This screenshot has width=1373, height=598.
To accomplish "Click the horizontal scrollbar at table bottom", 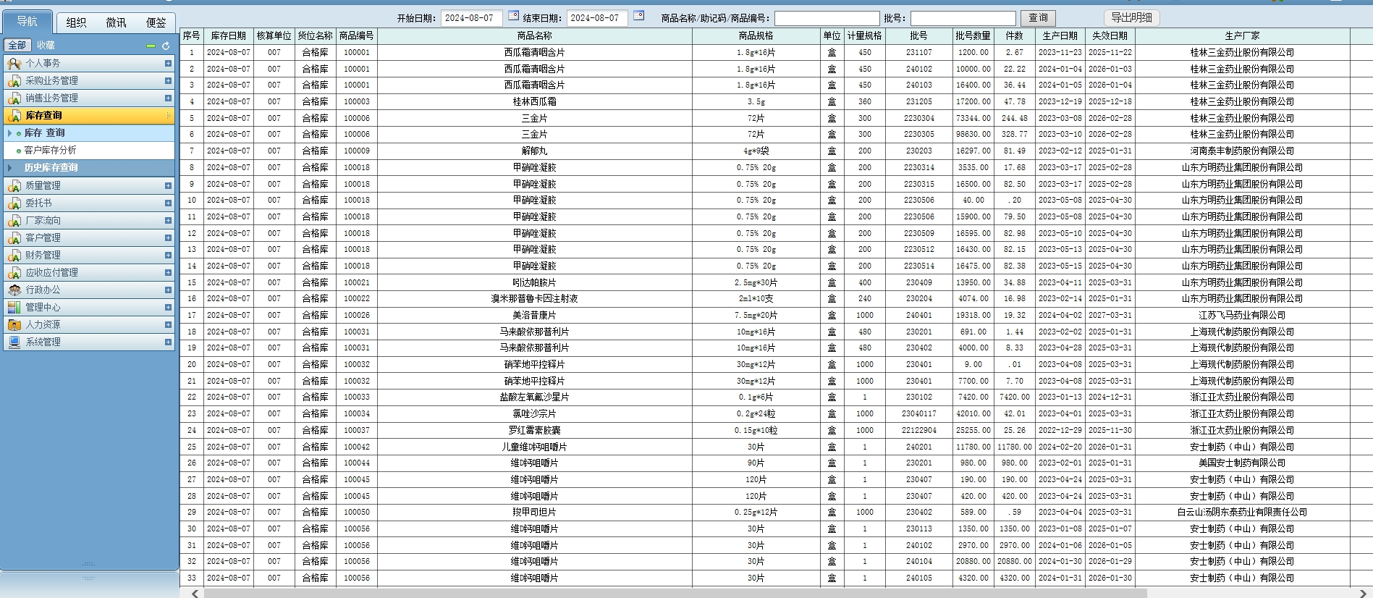I will (x=675, y=593).
